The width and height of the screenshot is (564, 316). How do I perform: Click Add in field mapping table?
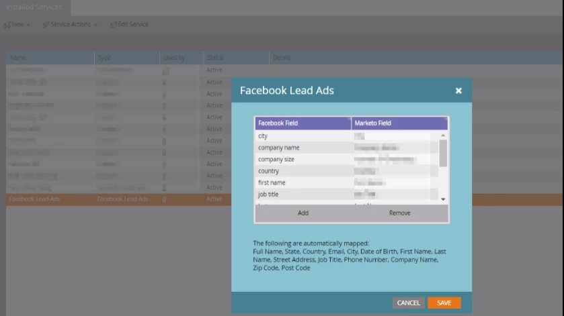303,213
